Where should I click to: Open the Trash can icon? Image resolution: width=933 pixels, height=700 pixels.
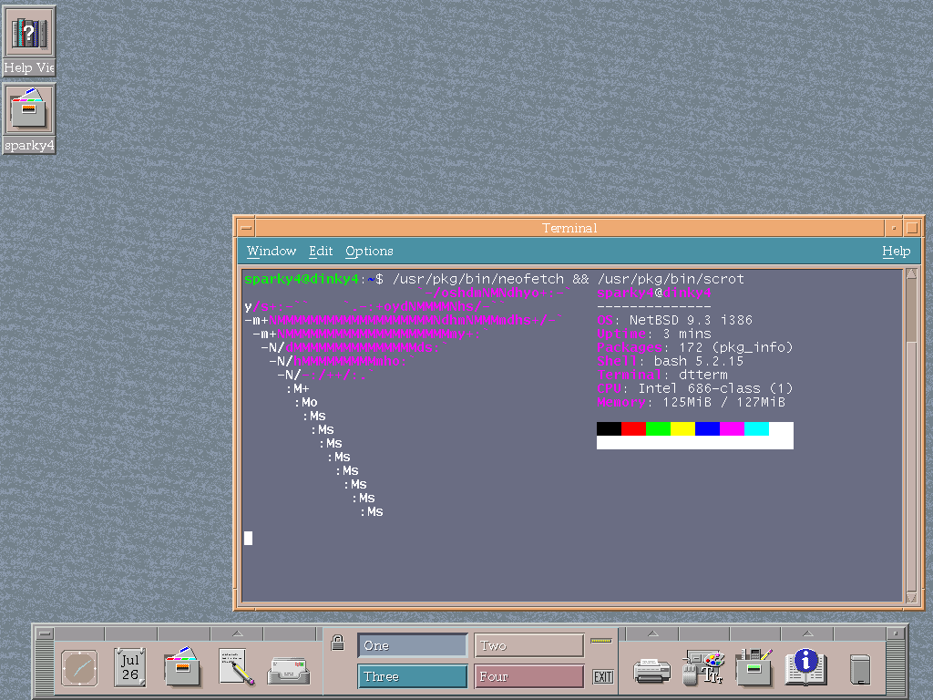[x=859, y=669]
